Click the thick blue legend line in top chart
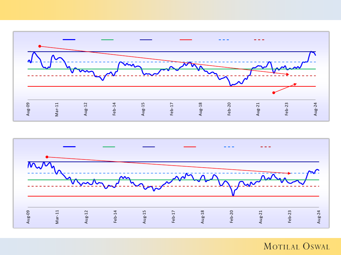This screenshot has height=255, width=341. 69,40
